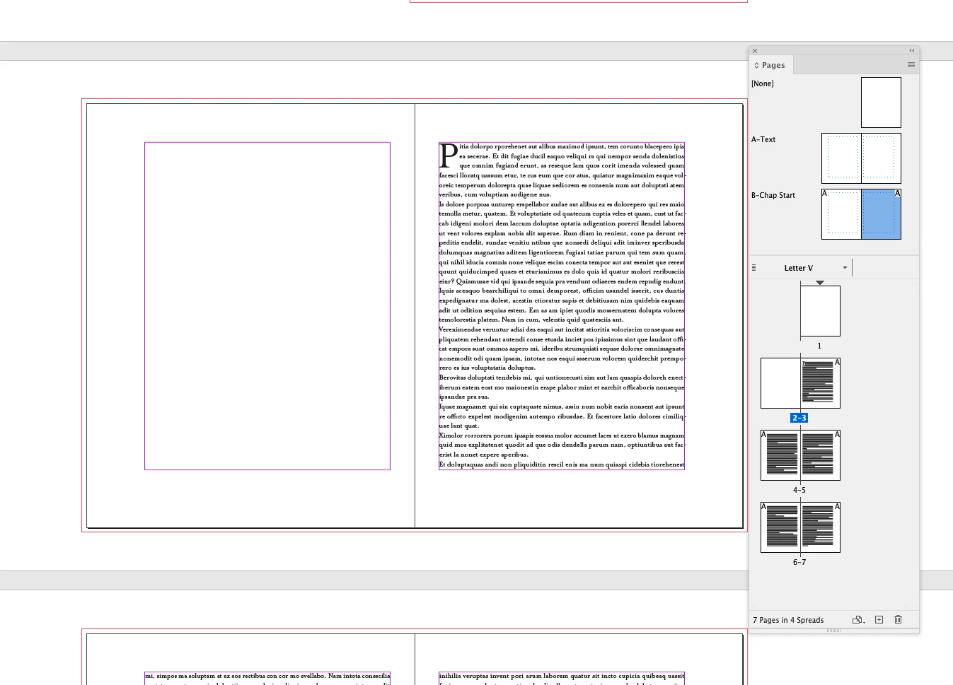Image resolution: width=953 pixels, height=685 pixels.
Task: Close the Pages panel
Action: (755, 51)
